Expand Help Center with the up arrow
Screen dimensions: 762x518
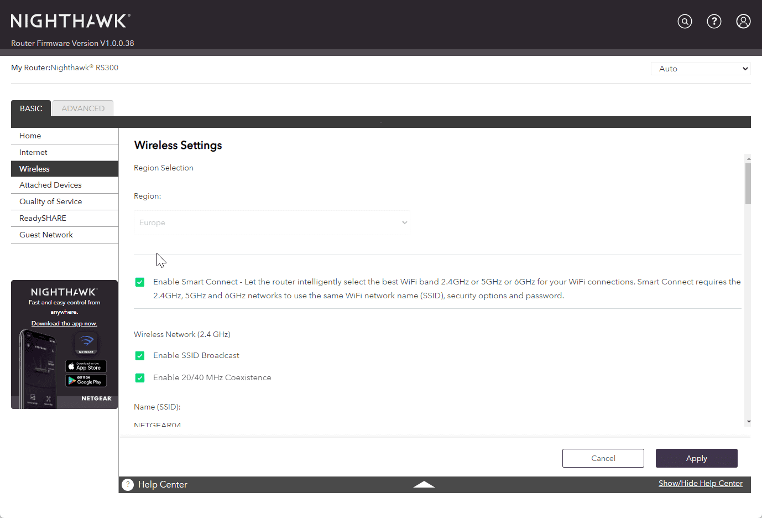coord(424,484)
